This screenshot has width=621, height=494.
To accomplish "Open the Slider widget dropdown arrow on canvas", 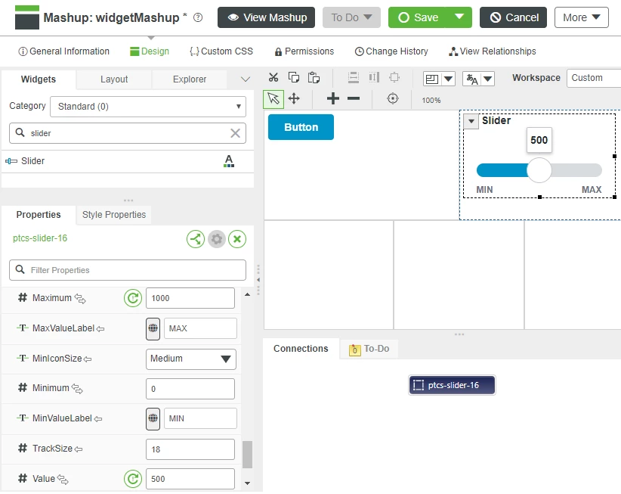I will click(471, 121).
